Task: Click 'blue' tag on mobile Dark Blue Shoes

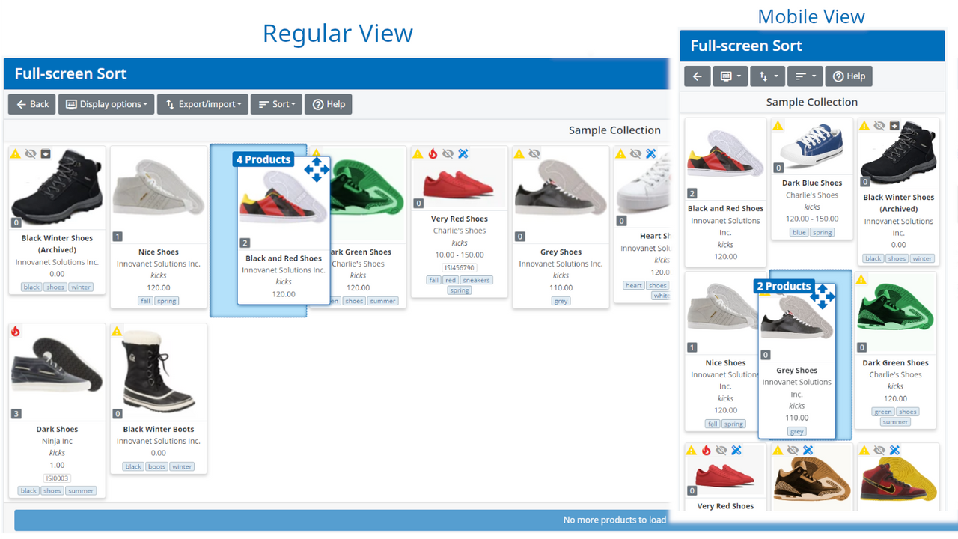Action: [799, 232]
